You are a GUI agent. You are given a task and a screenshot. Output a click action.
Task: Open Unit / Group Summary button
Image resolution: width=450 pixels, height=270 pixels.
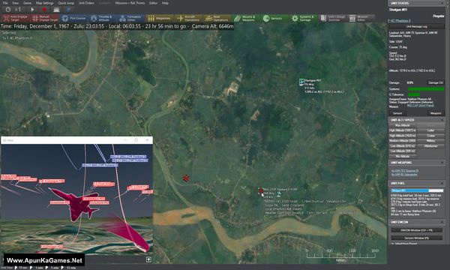[332, 18]
